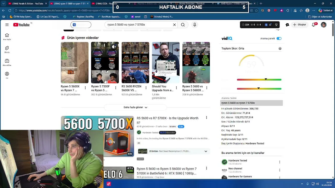
Task: Open options for Ryzen 5 7500F short
Action: tap(116, 88)
